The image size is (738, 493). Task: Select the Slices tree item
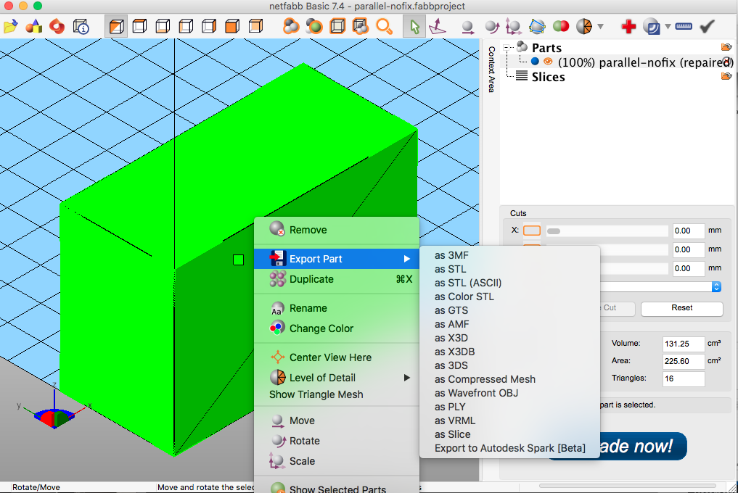(x=548, y=77)
